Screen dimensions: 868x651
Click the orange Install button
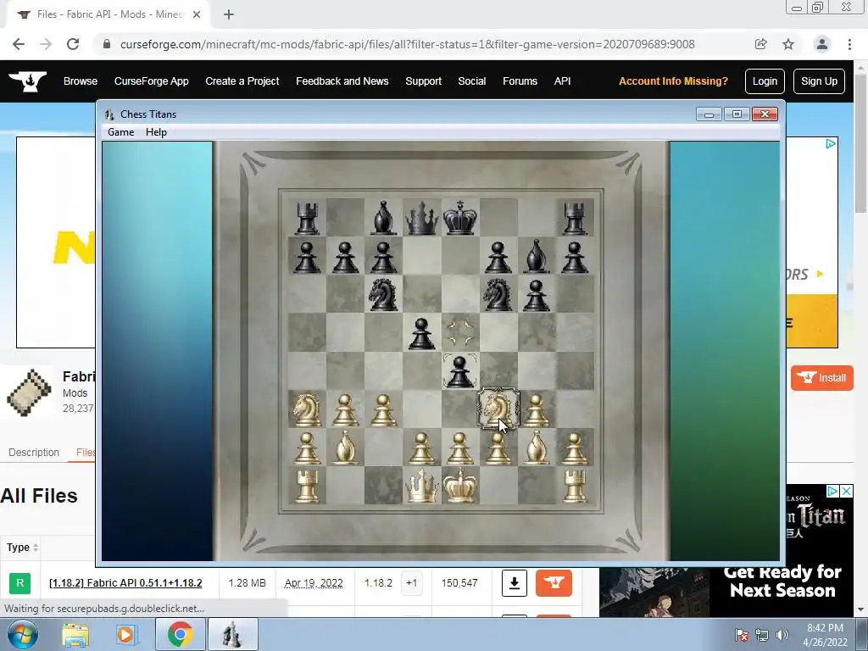click(x=821, y=378)
